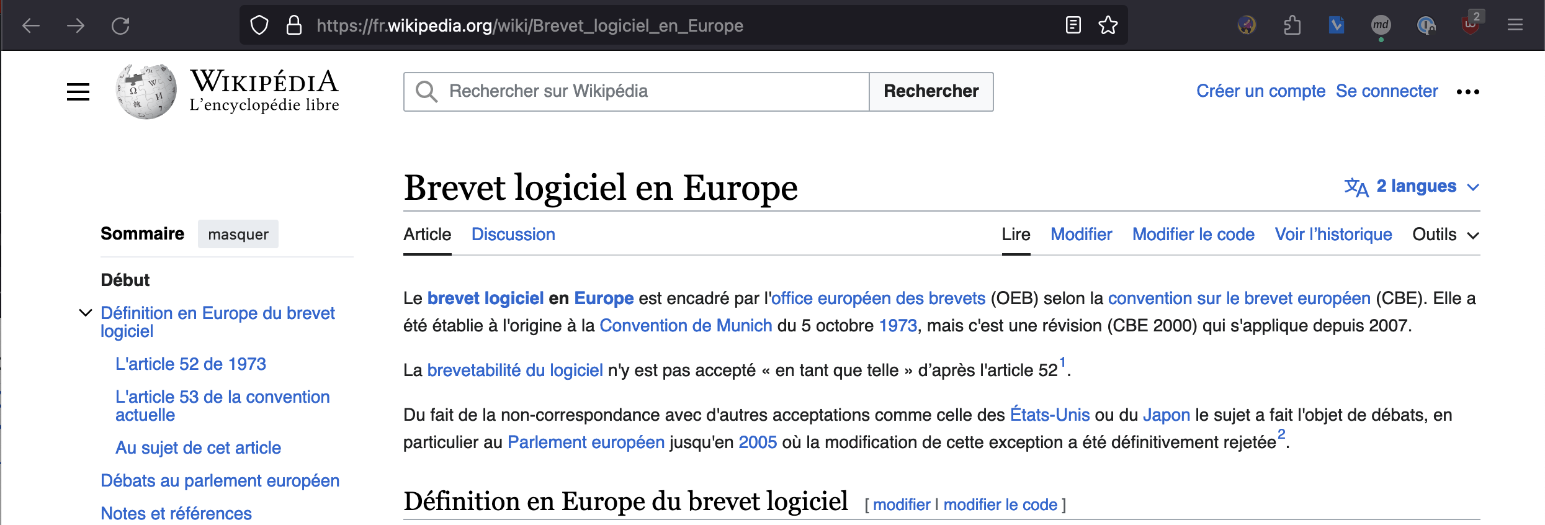Reload the current page
Image resolution: width=1545 pixels, height=525 pixels.
click(x=120, y=25)
